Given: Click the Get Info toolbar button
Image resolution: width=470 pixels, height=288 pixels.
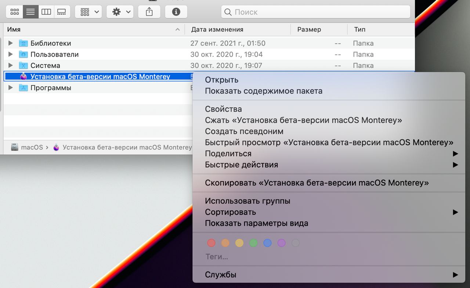Looking at the screenshot, I should (x=176, y=12).
